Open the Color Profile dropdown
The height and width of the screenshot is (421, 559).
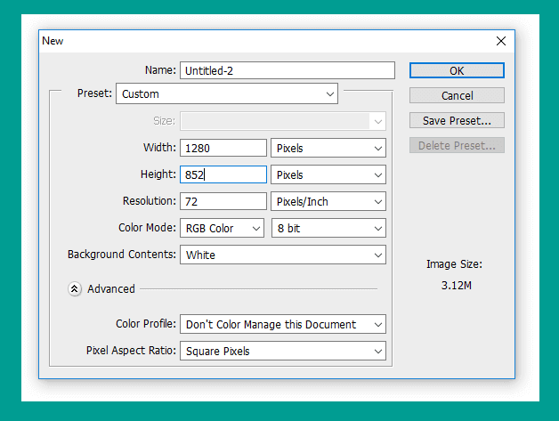283,324
